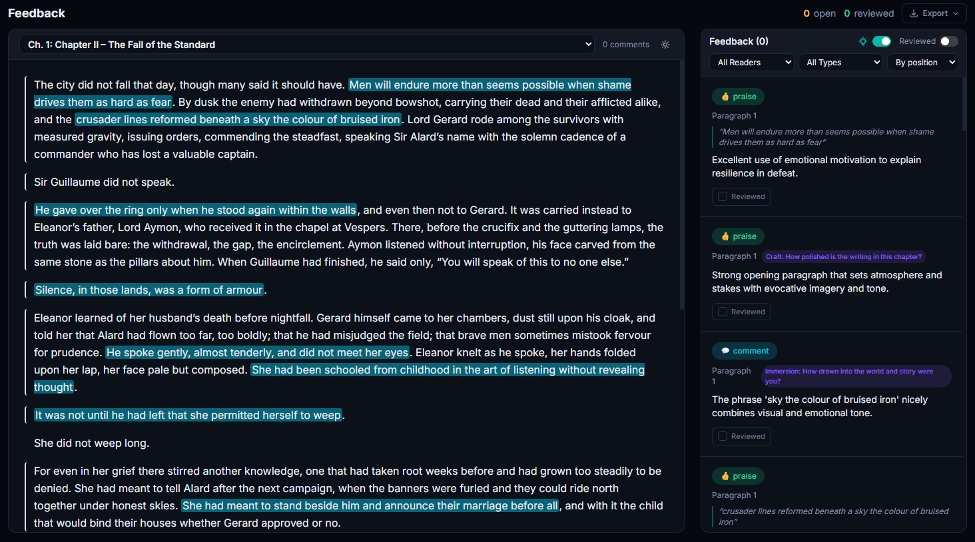Mark the comment feedback card as Reviewed
The width and height of the screenshot is (975, 542).
point(741,436)
